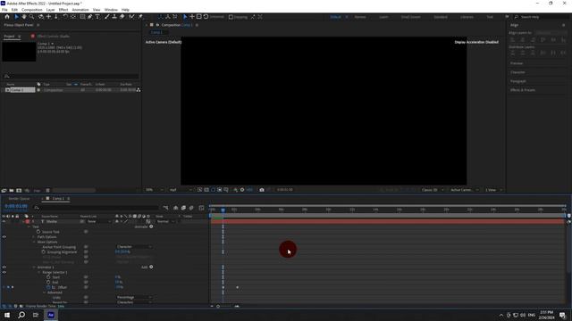Select the Rectangle shape tool

82,17
